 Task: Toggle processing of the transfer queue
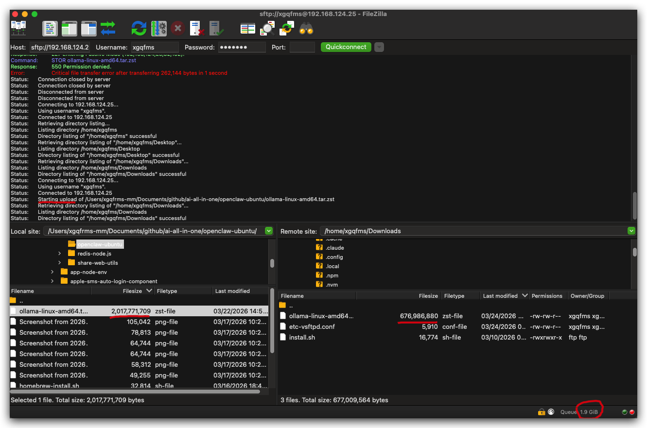click(158, 28)
